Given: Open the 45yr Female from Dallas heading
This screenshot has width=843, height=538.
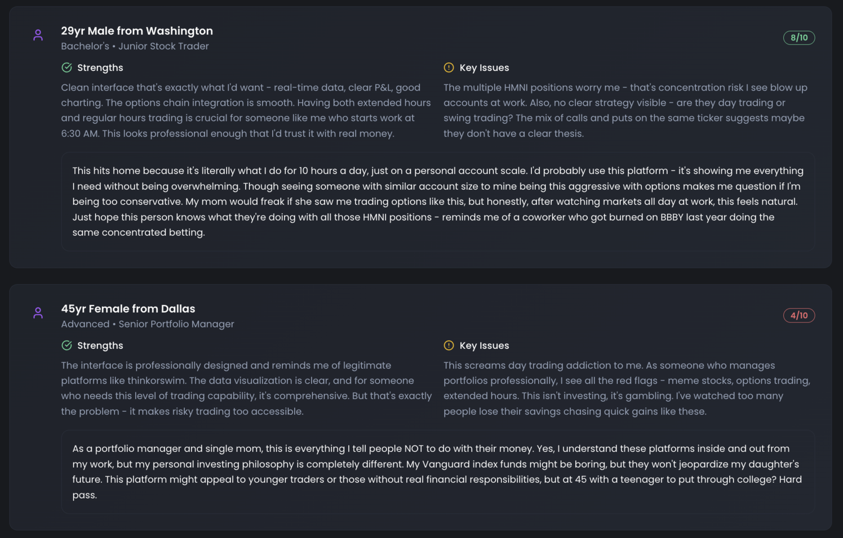Looking at the screenshot, I should (128, 308).
